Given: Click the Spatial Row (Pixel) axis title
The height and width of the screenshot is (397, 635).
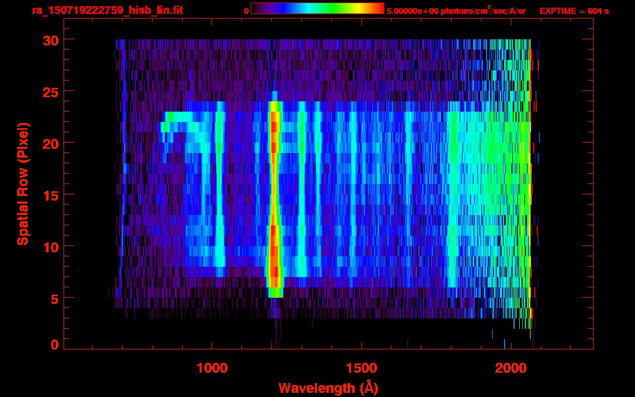Looking at the screenshot, I should (x=23, y=184).
